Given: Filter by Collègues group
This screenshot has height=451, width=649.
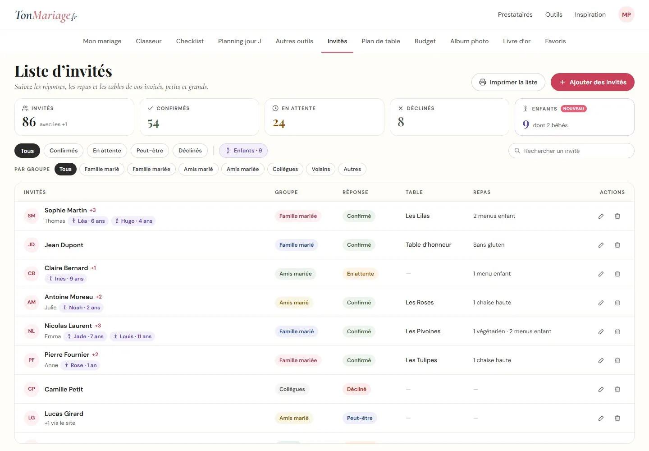Looking at the screenshot, I should pos(285,169).
